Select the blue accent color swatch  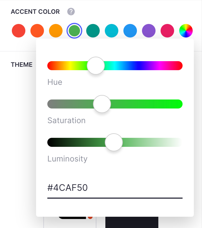[130, 31]
